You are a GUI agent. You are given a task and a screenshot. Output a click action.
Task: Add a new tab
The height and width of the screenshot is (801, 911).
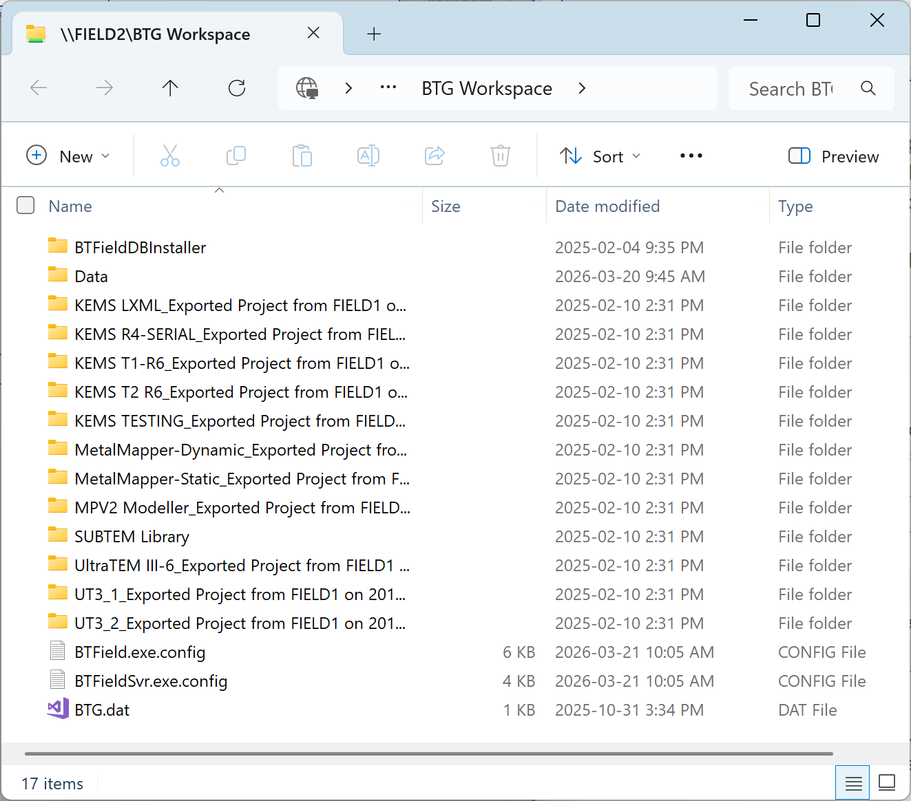[374, 34]
